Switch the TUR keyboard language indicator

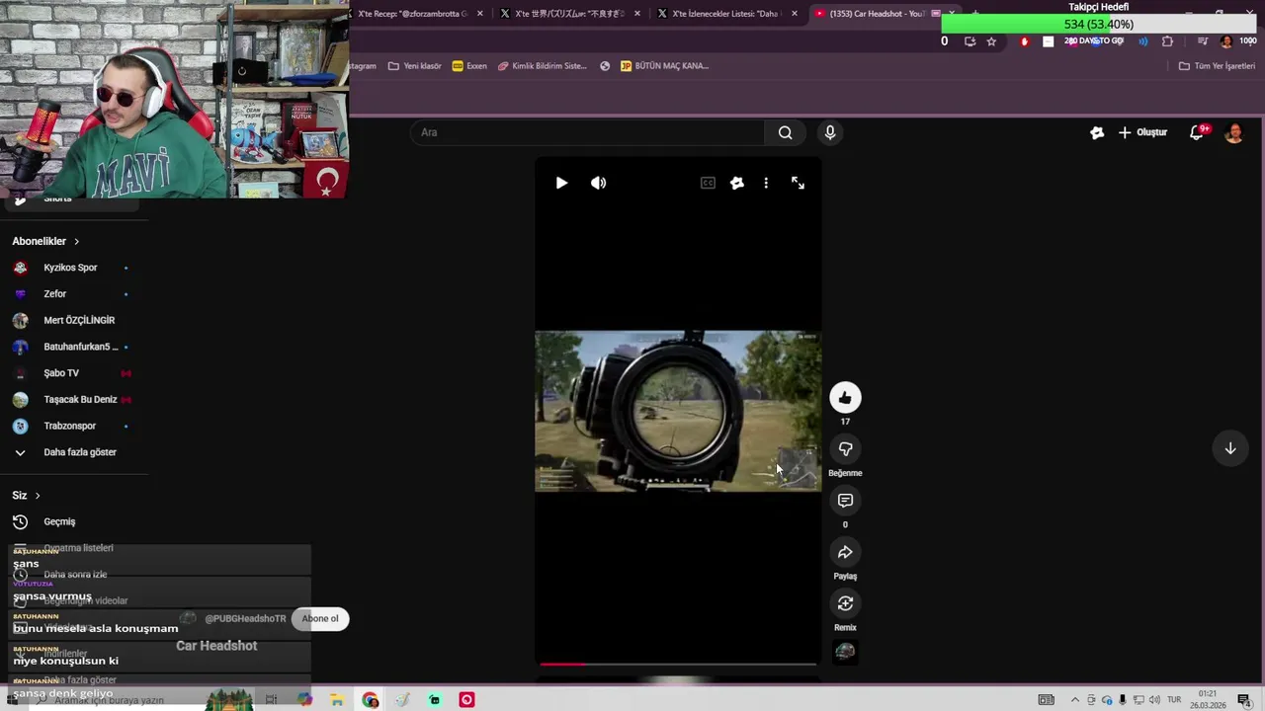point(1174,700)
